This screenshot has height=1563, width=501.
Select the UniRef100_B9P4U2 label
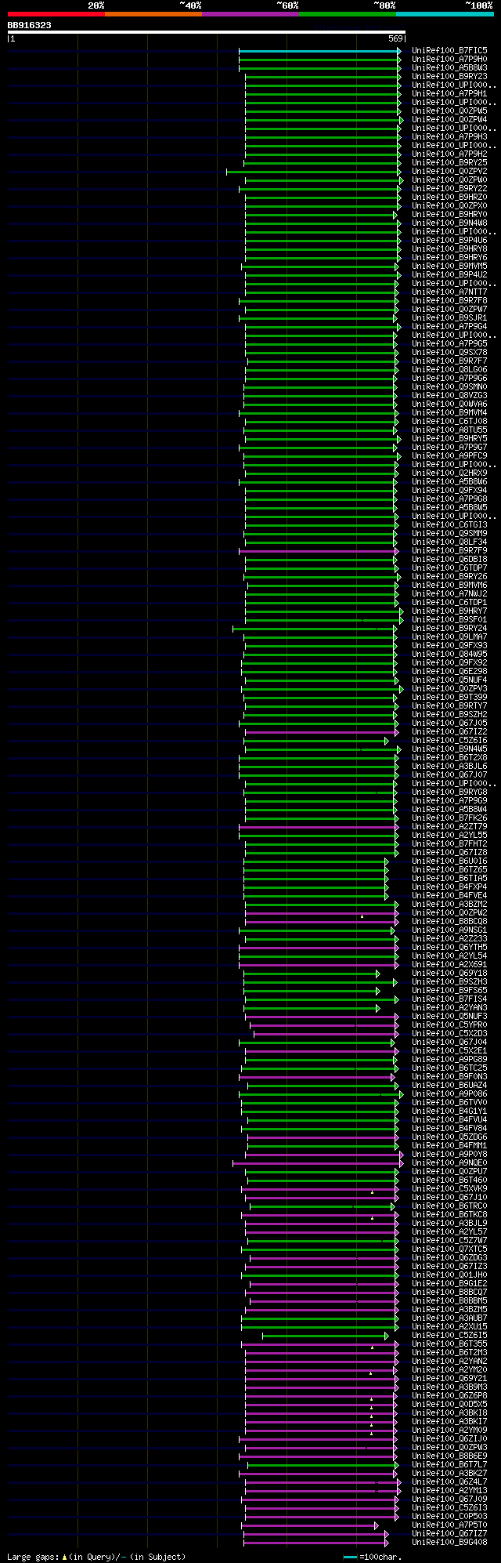449,275
